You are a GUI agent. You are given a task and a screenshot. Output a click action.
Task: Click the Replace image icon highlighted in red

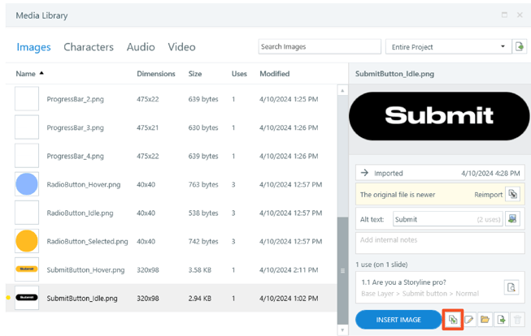[452, 320]
